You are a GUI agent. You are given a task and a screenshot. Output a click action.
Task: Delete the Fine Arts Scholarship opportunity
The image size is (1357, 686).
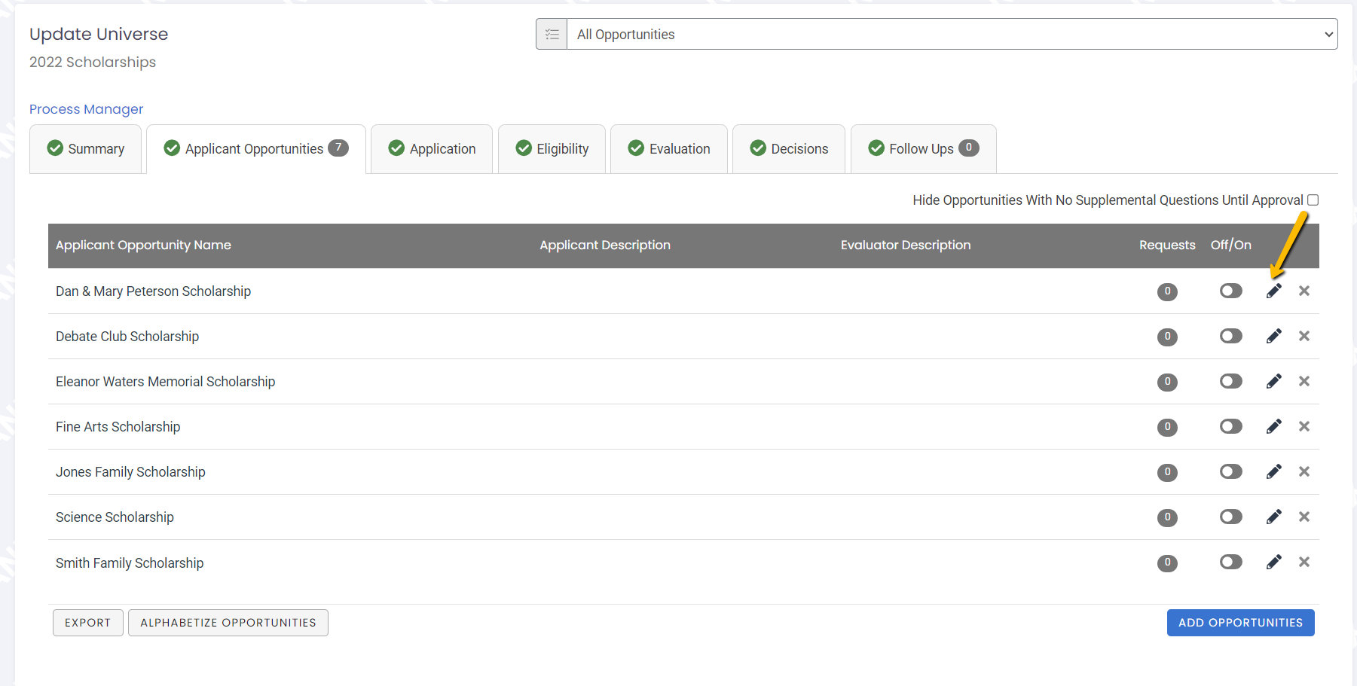point(1304,426)
